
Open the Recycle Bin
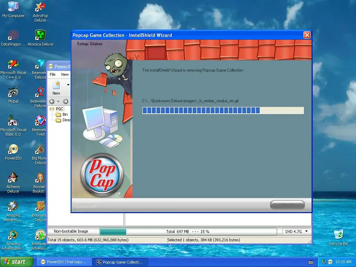click(339, 237)
